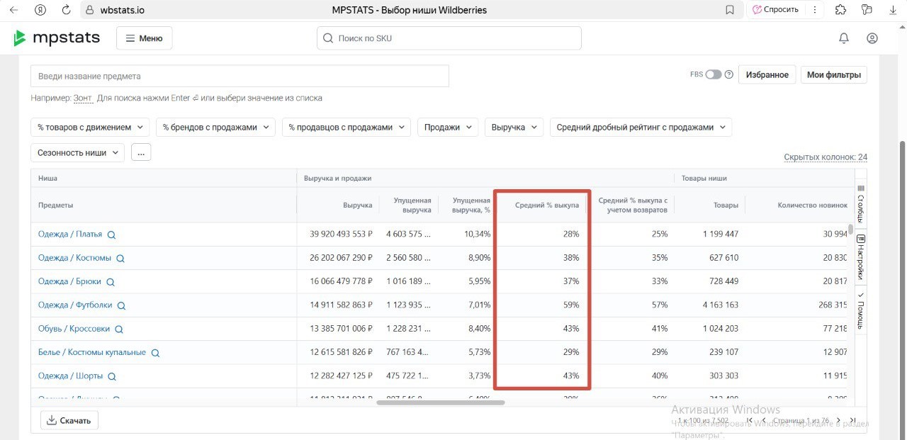This screenshot has height=440, width=907.
Task: Click the Поиск по SKU search field
Action: tap(449, 38)
